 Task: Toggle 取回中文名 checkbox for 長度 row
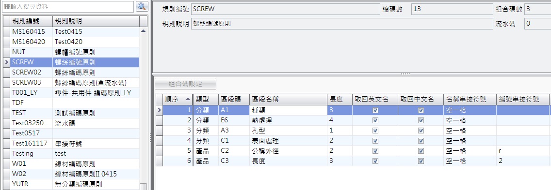[x=421, y=161]
